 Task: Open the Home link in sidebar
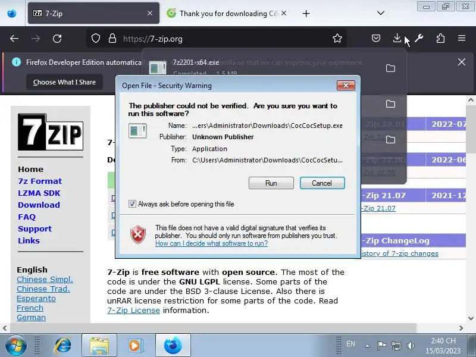click(x=31, y=169)
